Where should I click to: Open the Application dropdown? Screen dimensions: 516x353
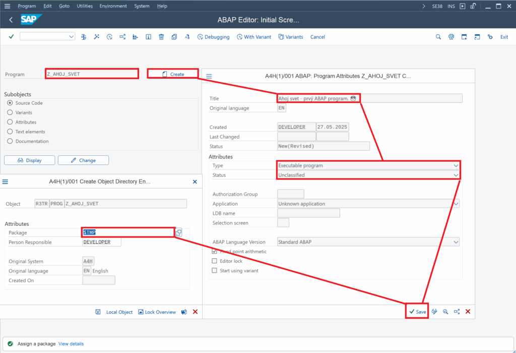pos(456,204)
